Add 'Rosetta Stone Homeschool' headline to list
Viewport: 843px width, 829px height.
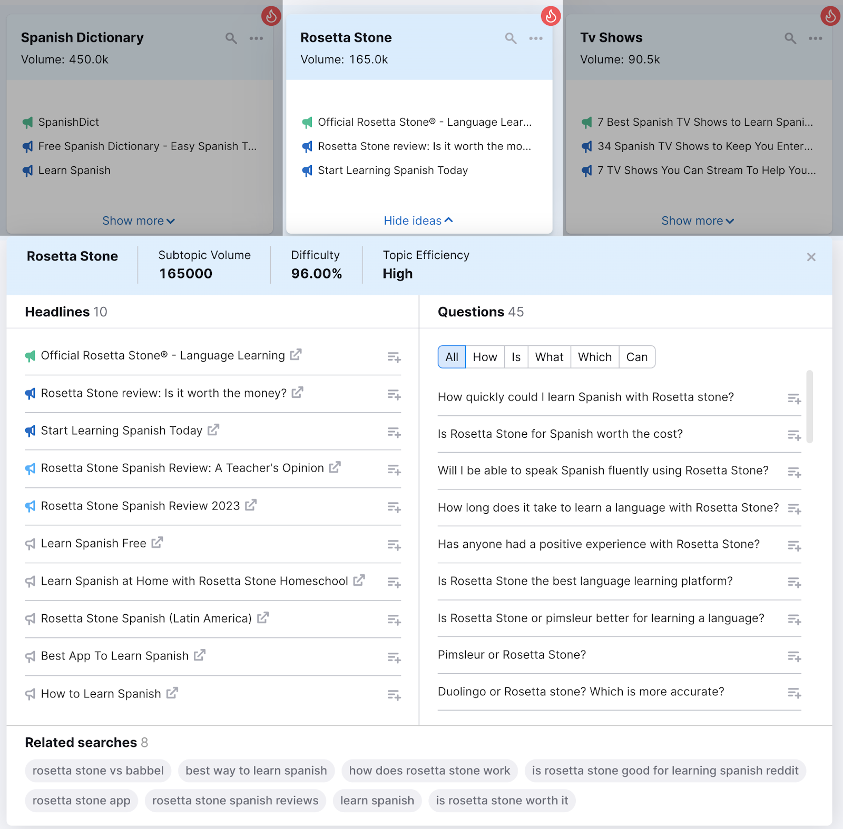coord(394,583)
